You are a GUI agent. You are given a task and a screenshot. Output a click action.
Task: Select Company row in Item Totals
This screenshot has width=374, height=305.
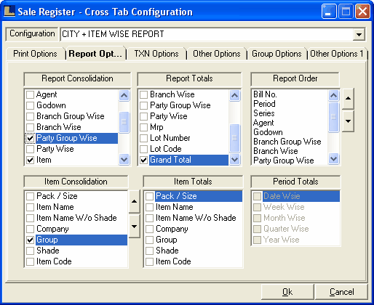(194, 229)
